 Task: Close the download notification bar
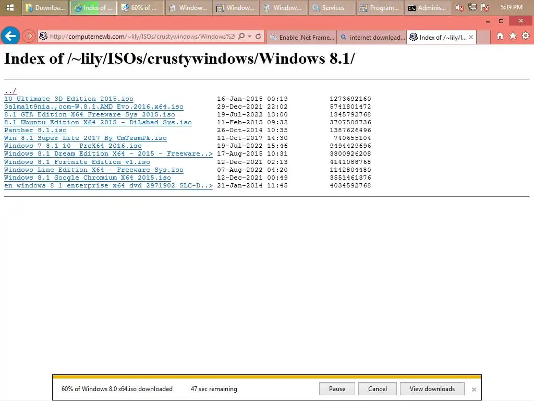coord(474,389)
